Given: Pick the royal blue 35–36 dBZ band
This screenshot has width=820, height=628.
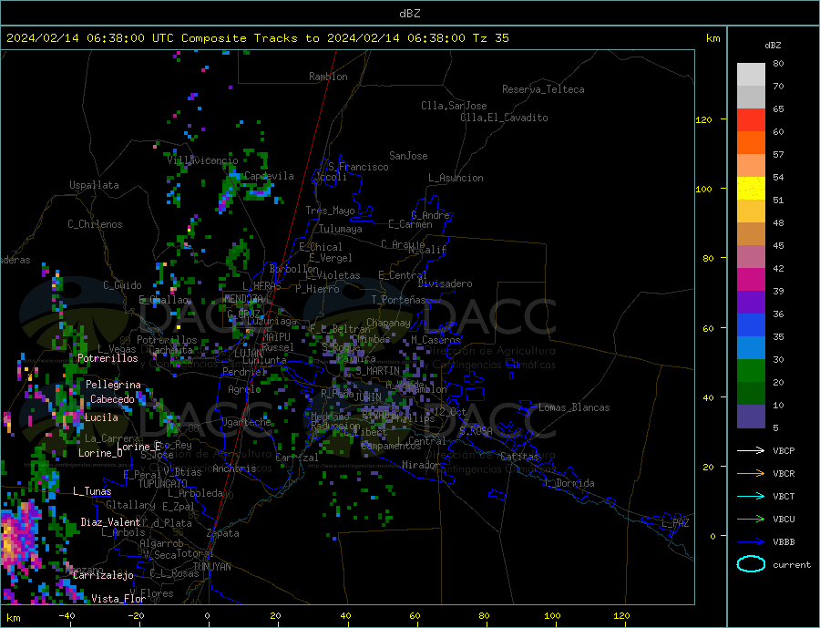Looking at the screenshot, I should coord(751,325).
